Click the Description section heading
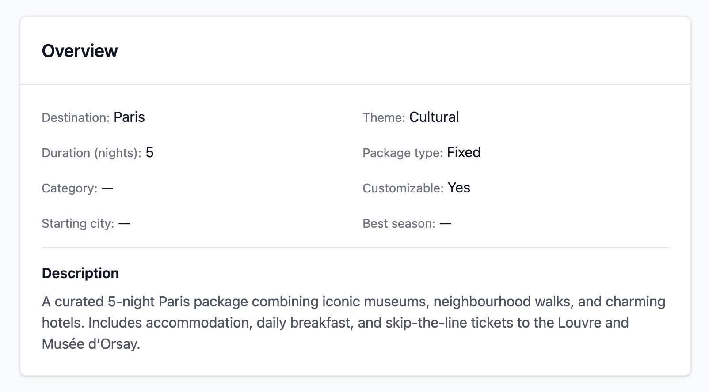This screenshot has width=709, height=392. tap(80, 273)
